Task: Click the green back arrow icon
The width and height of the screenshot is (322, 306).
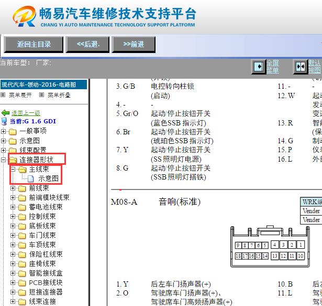Action: click(x=5, y=113)
